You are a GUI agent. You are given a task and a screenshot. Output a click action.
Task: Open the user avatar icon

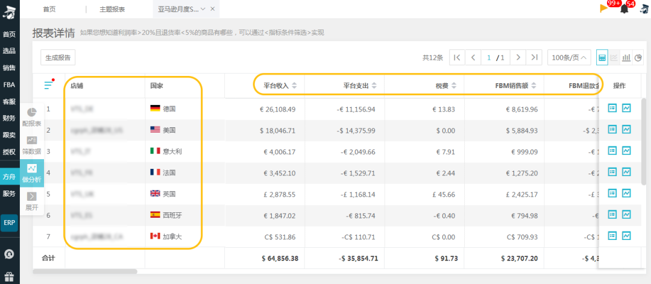643,9
